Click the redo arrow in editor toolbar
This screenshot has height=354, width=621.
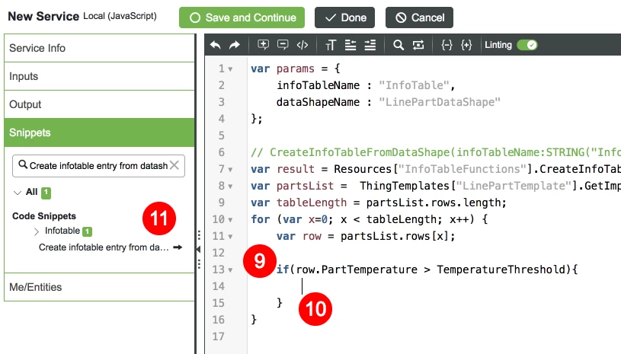[x=235, y=45]
